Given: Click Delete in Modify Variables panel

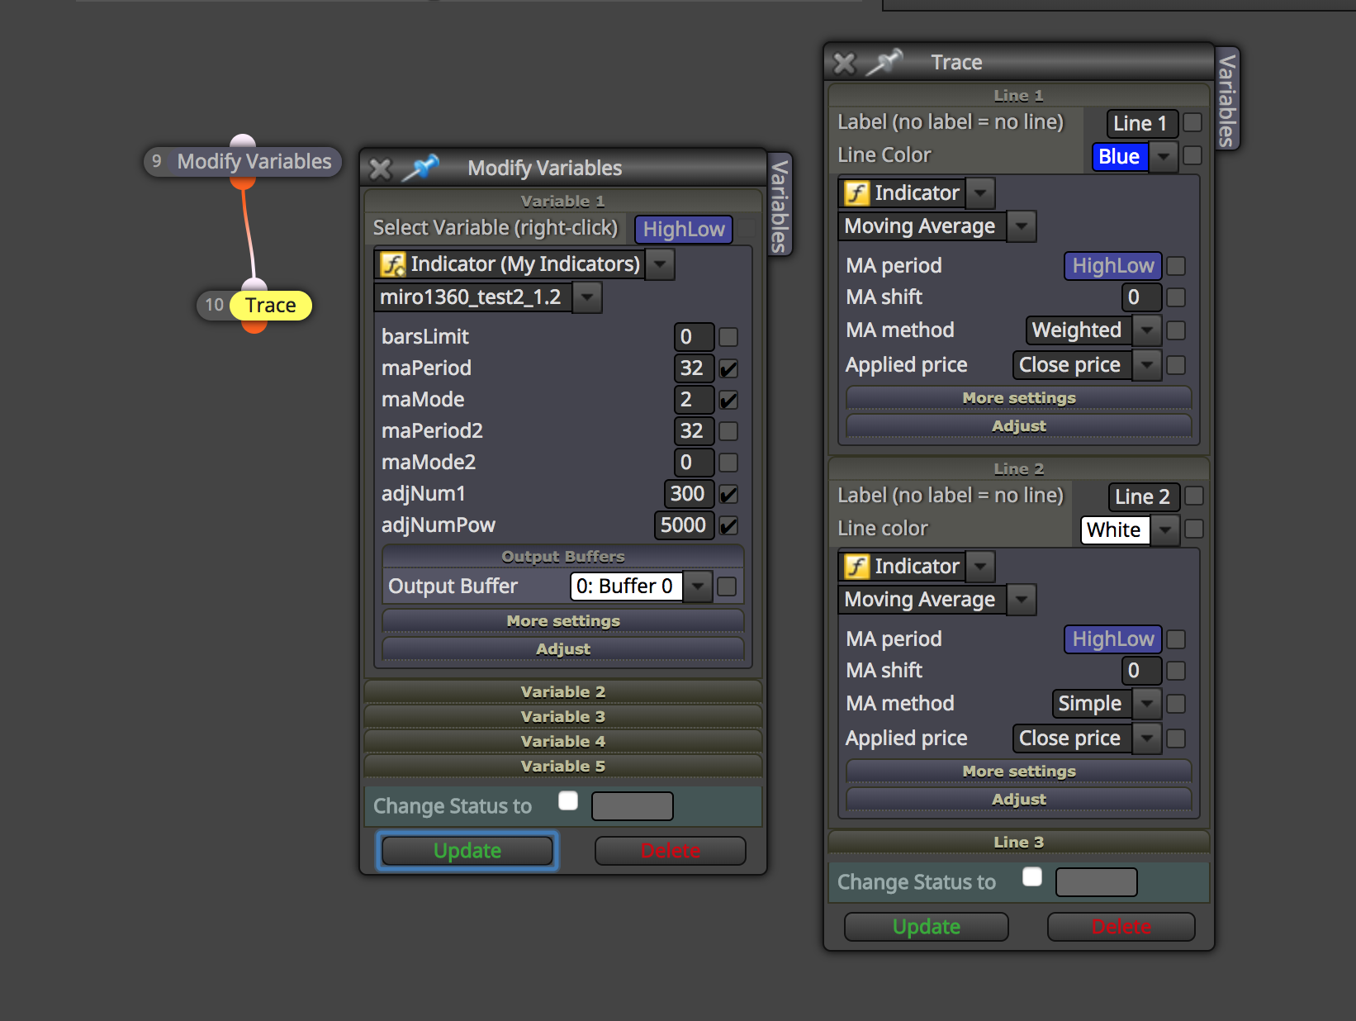Looking at the screenshot, I should point(671,851).
